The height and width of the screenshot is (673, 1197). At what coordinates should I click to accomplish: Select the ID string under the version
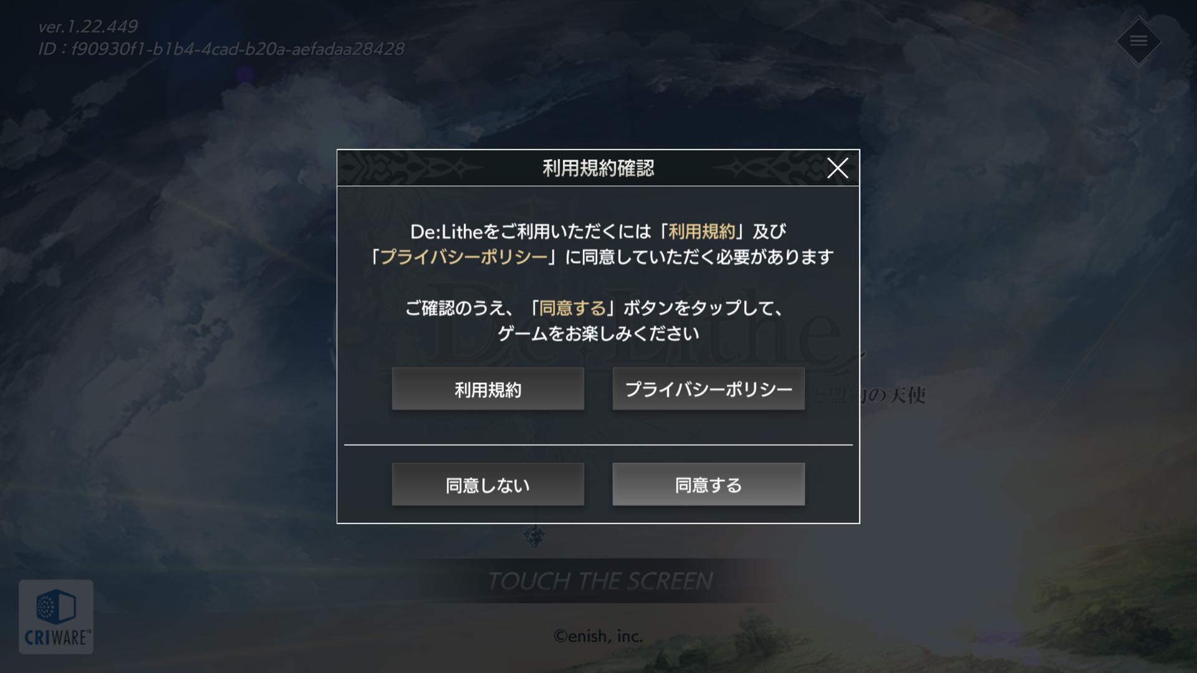coord(221,49)
